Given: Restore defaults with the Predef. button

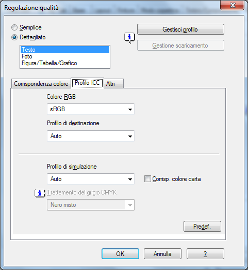Looking at the screenshot, I should pyautogui.click(x=202, y=226).
